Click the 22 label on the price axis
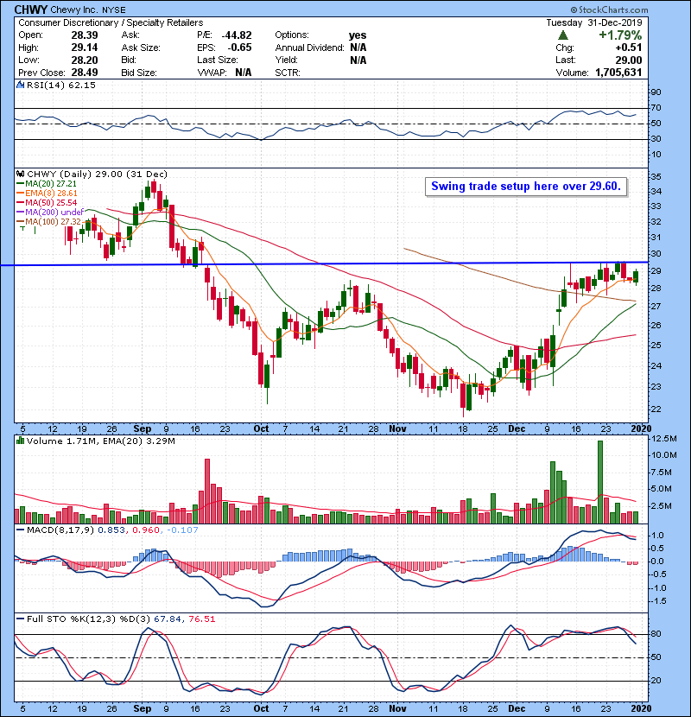 tap(656, 409)
